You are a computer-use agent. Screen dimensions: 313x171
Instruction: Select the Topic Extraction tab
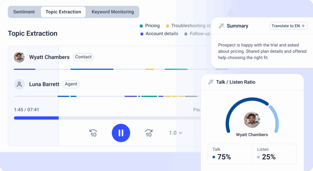[x=63, y=12]
